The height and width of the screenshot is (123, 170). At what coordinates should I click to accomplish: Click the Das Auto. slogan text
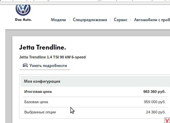[23, 19]
